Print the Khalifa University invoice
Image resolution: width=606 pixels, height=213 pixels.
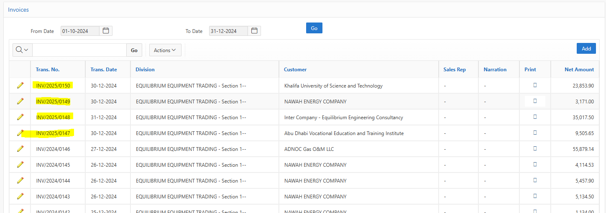[x=535, y=85]
